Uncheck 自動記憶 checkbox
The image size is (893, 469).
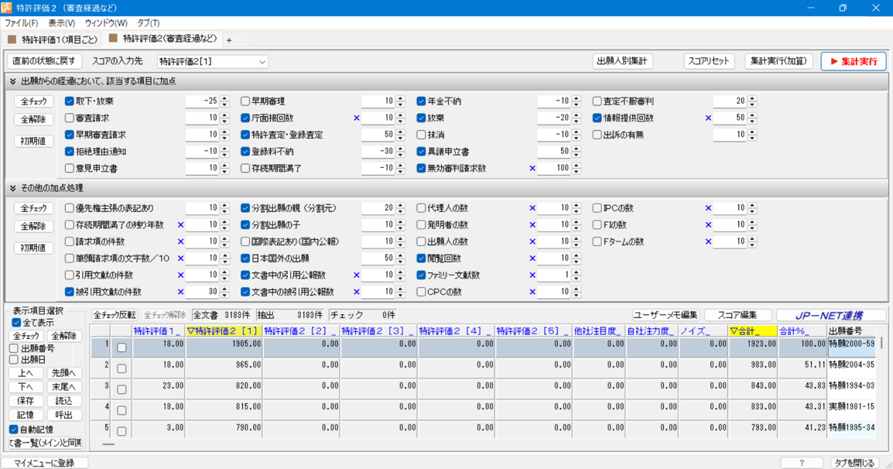point(14,430)
